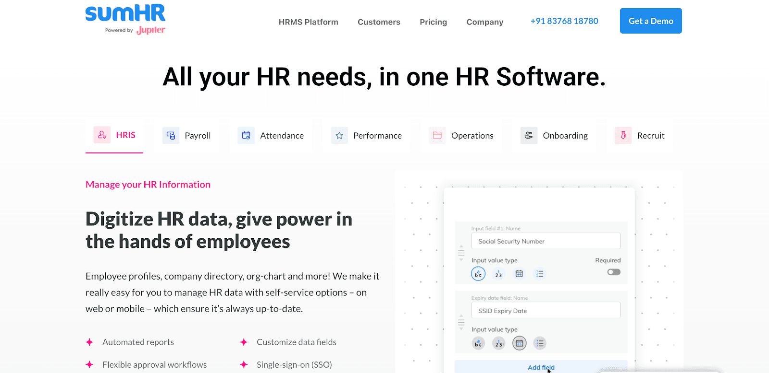Switch to the Operations tab
The image size is (769, 373).
point(461,136)
